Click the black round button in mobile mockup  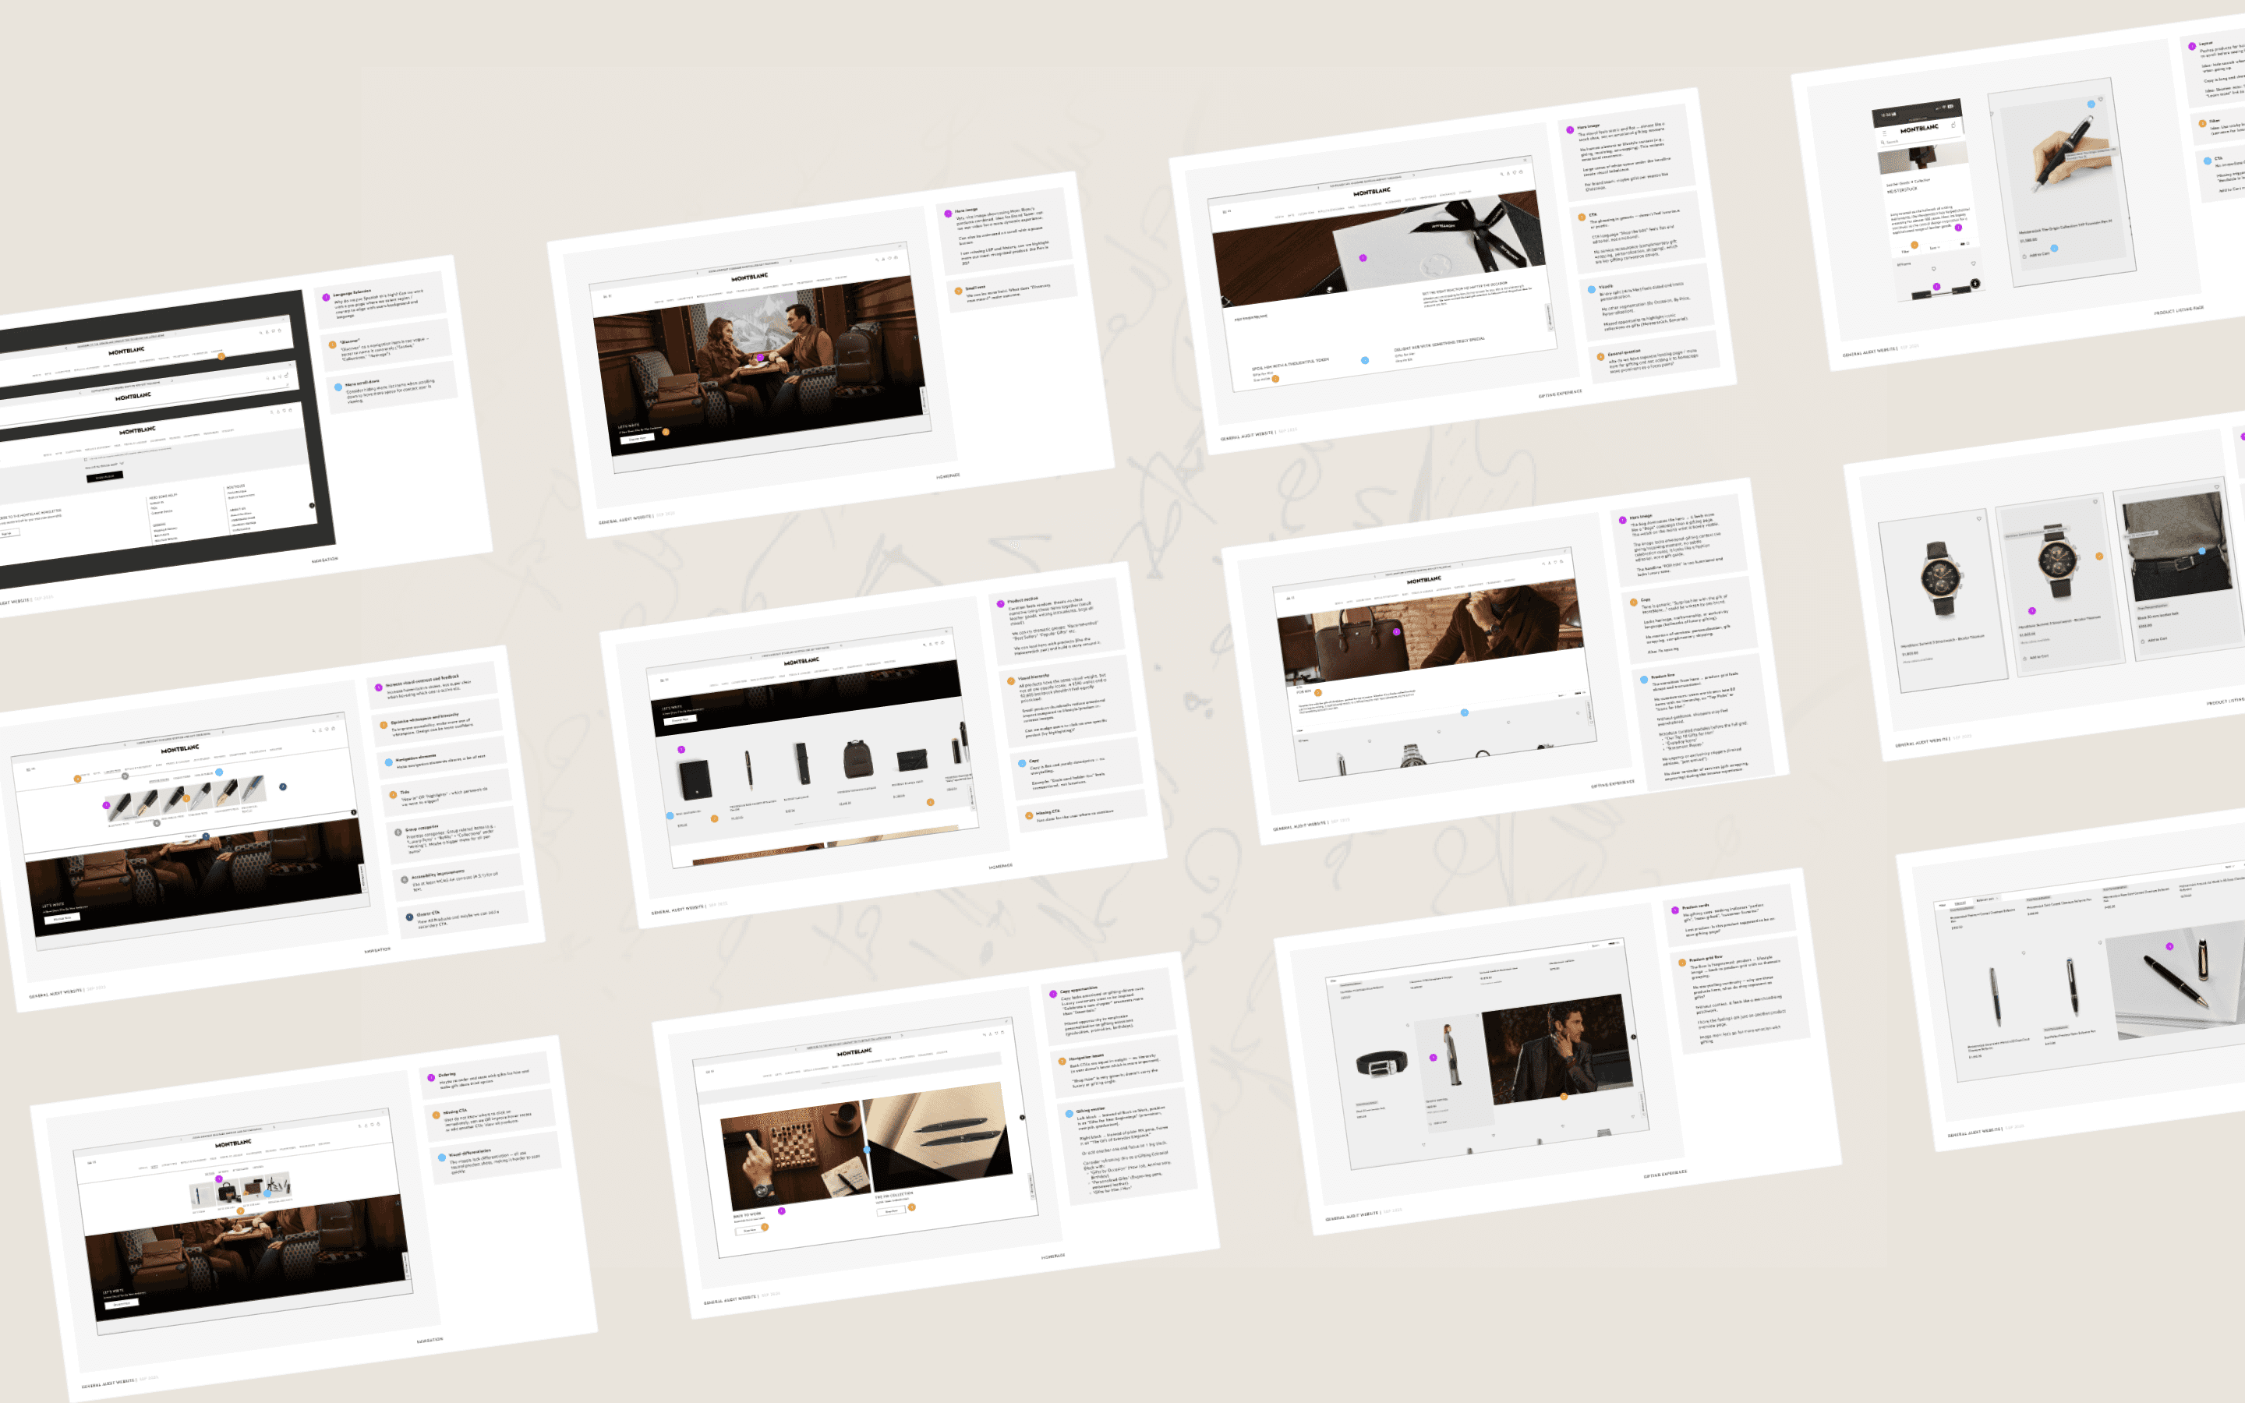pos(1976,284)
